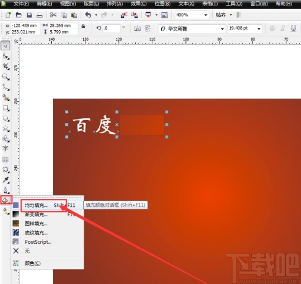Choose 底纹填充 texture fill
Screen dimensions: 301x284
click(48, 233)
